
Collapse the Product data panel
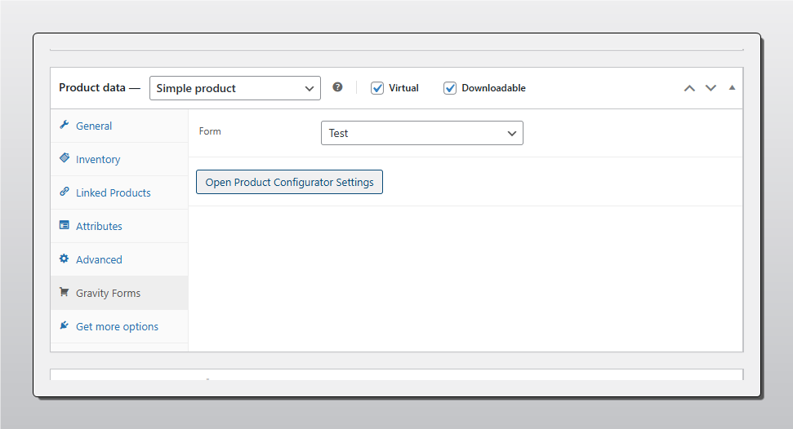click(x=732, y=88)
